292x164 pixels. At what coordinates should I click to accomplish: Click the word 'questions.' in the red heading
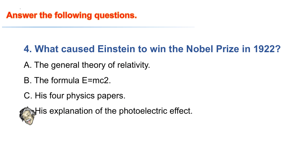point(116,16)
